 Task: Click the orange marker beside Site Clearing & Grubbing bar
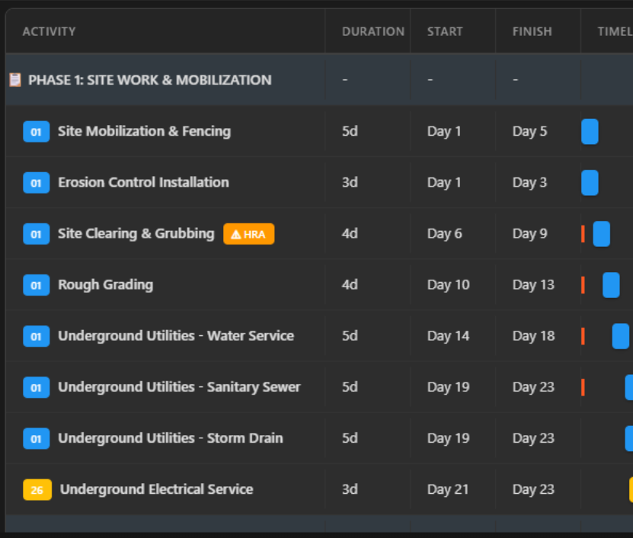coord(583,234)
